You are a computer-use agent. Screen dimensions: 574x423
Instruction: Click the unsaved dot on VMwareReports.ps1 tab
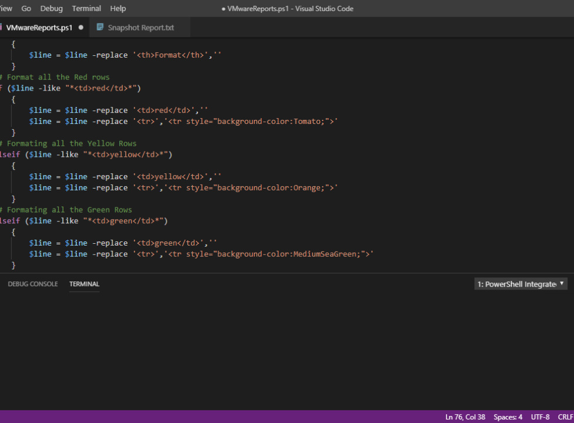[81, 28]
